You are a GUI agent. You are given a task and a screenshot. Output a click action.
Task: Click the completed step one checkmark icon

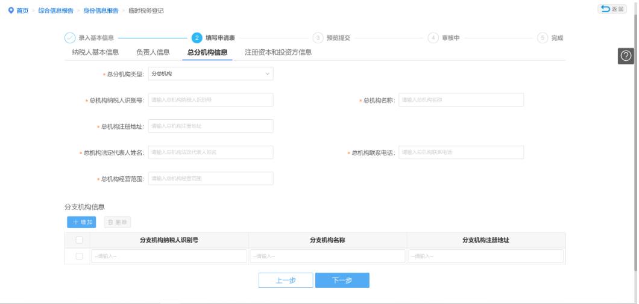pos(70,39)
